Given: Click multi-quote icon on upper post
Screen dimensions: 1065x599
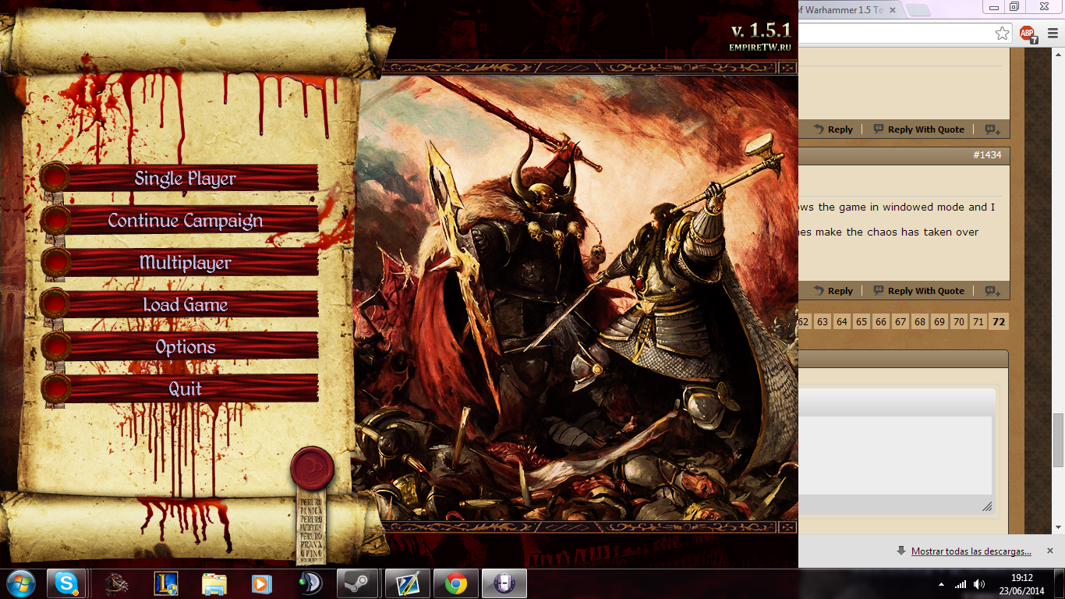Looking at the screenshot, I should (x=992, y=129).
